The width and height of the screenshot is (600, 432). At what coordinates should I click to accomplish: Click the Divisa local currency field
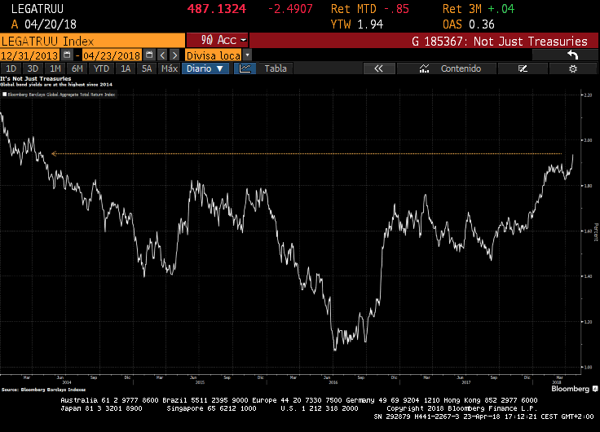pyautogui.click(x=214, y=55)
